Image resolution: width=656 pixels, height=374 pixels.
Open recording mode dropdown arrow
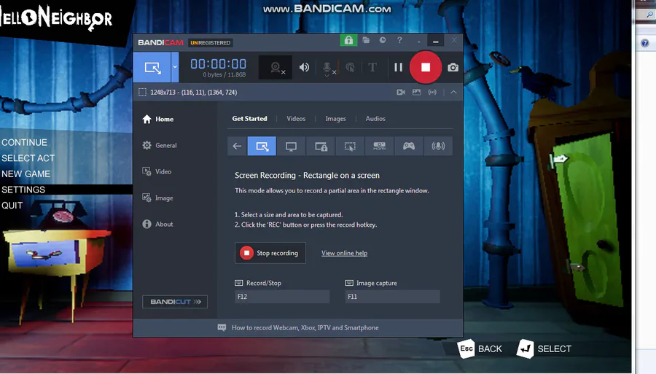point(175,67)
